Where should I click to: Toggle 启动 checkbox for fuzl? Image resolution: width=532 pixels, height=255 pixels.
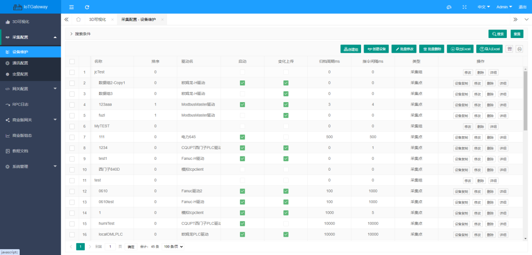click(242, 115)
